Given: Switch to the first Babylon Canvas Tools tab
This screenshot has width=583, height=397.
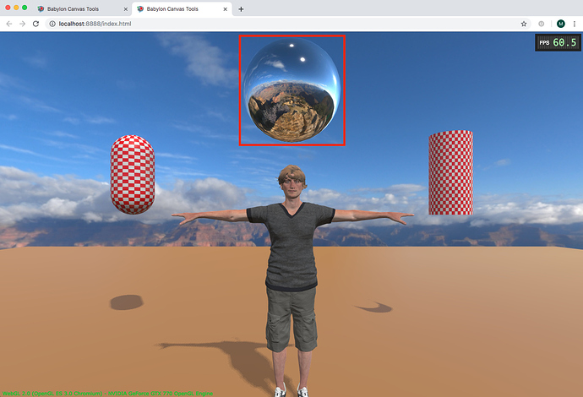Looking at the screenshot, I should tap(83, 9).
